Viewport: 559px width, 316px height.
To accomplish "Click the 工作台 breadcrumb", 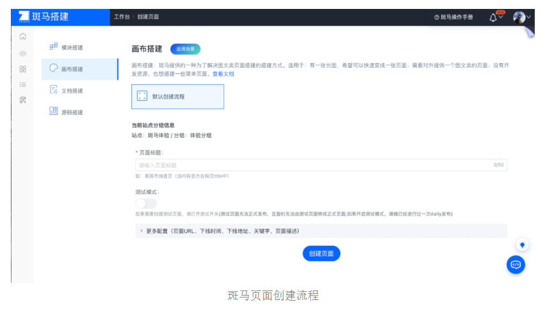I will (x=122, y=17).
